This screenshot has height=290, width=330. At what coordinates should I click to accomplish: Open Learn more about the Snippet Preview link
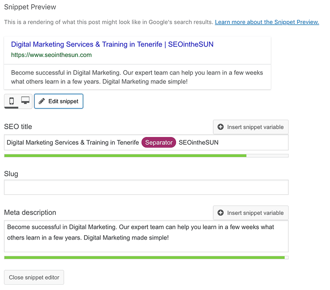click(x=267, y=22)
